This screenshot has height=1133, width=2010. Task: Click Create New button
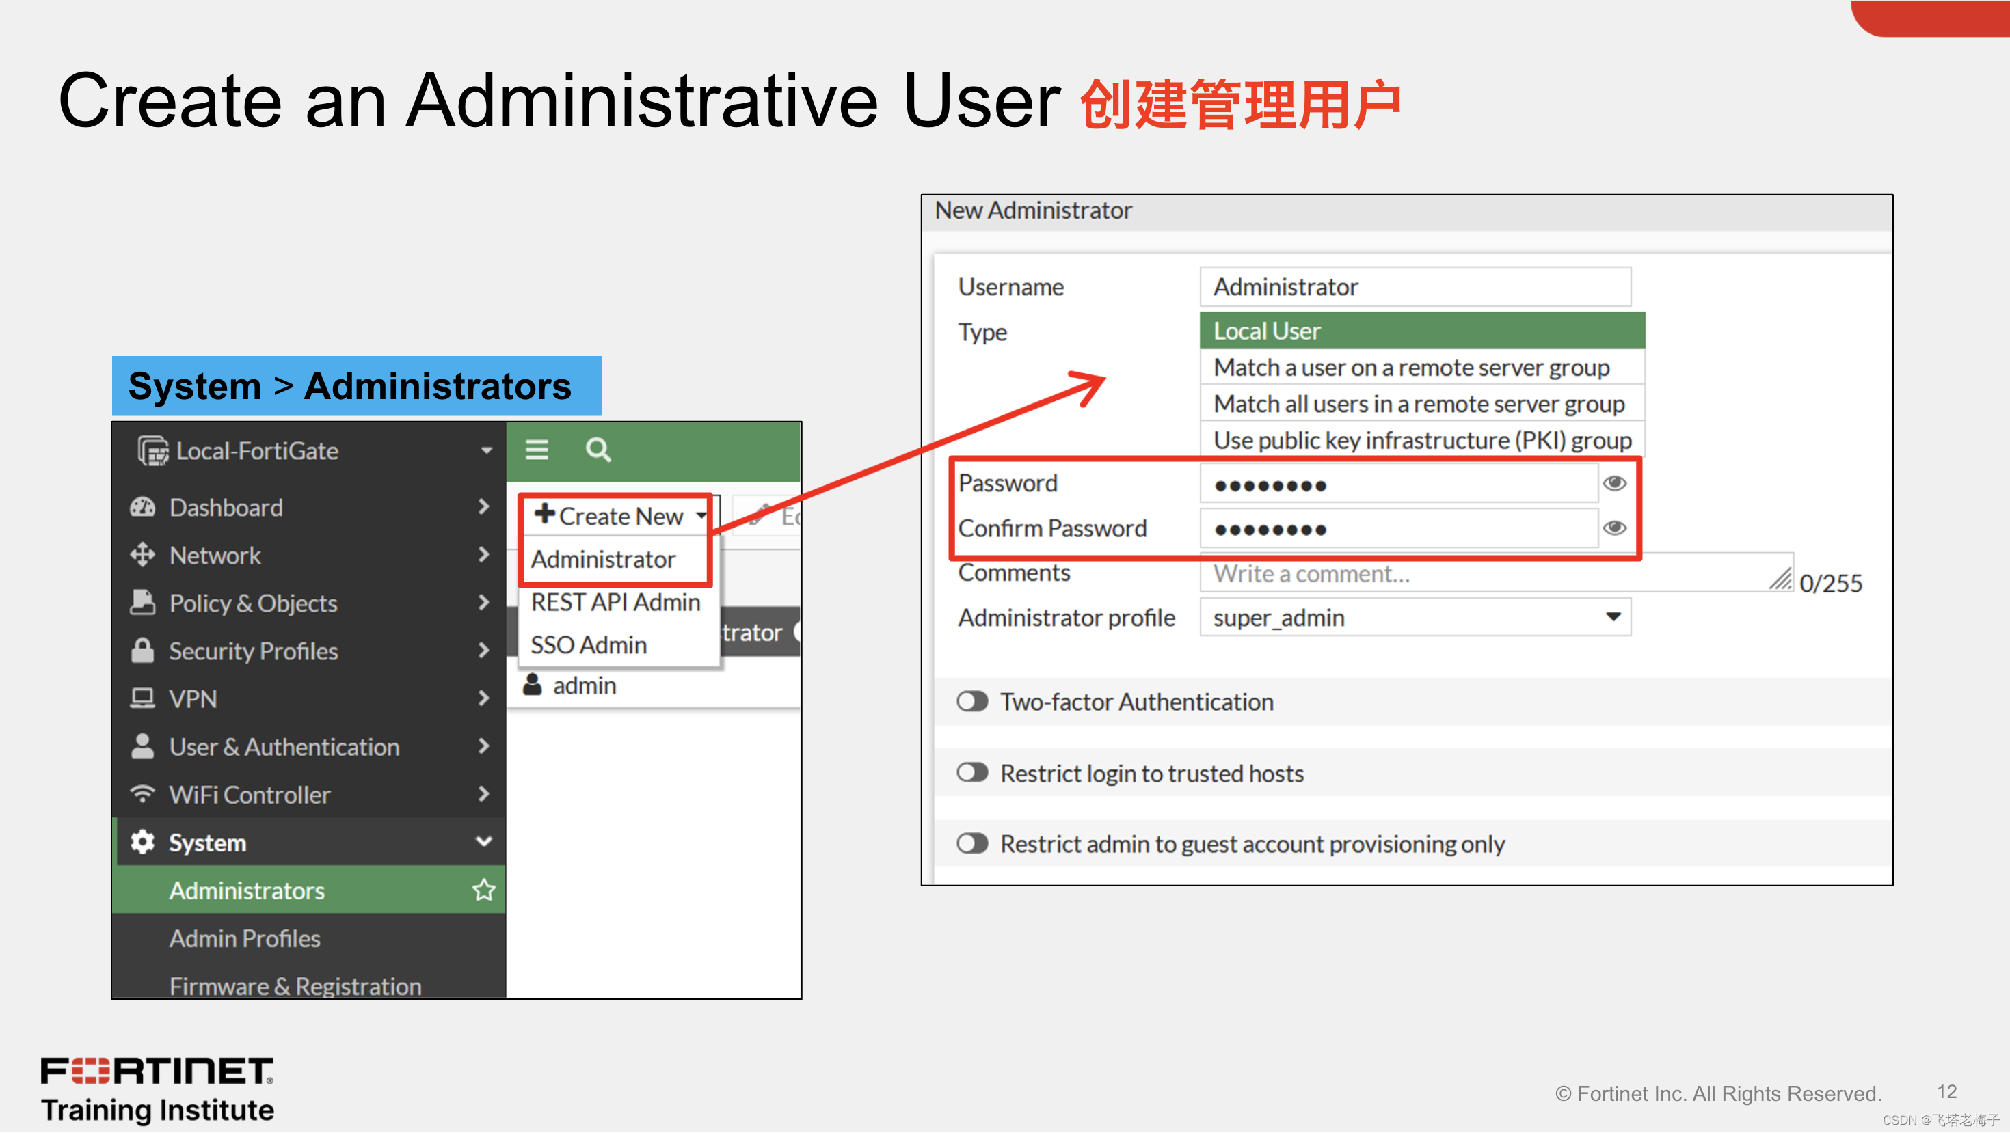pyautogui.click(x=619, y=513)
